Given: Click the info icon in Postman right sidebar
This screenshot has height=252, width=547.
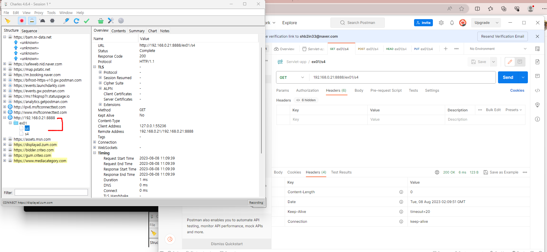Looking at the screenshot, I should tap(537, 119).
